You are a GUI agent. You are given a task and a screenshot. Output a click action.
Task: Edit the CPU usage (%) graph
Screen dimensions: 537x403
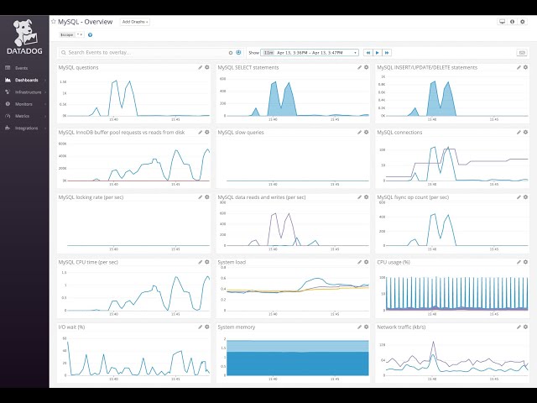[519, 262]
